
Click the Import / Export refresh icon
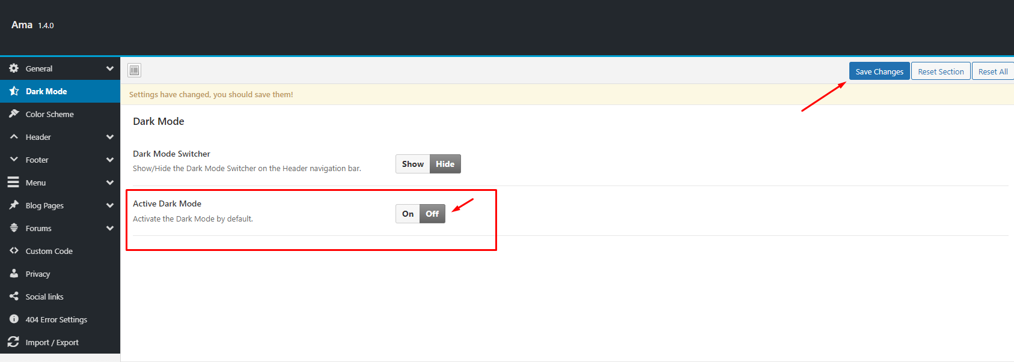coord(13,342)
